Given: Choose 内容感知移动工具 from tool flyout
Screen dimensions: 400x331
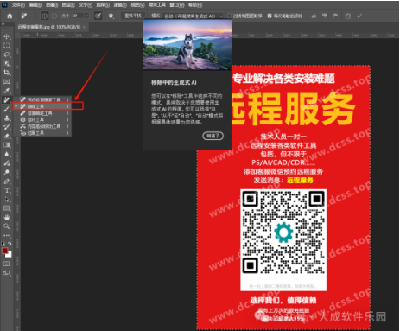Looking at the screenshot, I should click(x=44, y=126).
